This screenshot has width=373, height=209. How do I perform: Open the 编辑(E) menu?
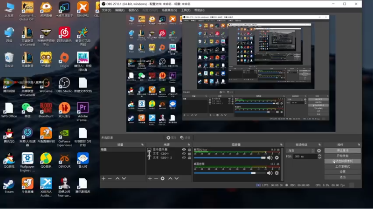(x=120, y=10)
